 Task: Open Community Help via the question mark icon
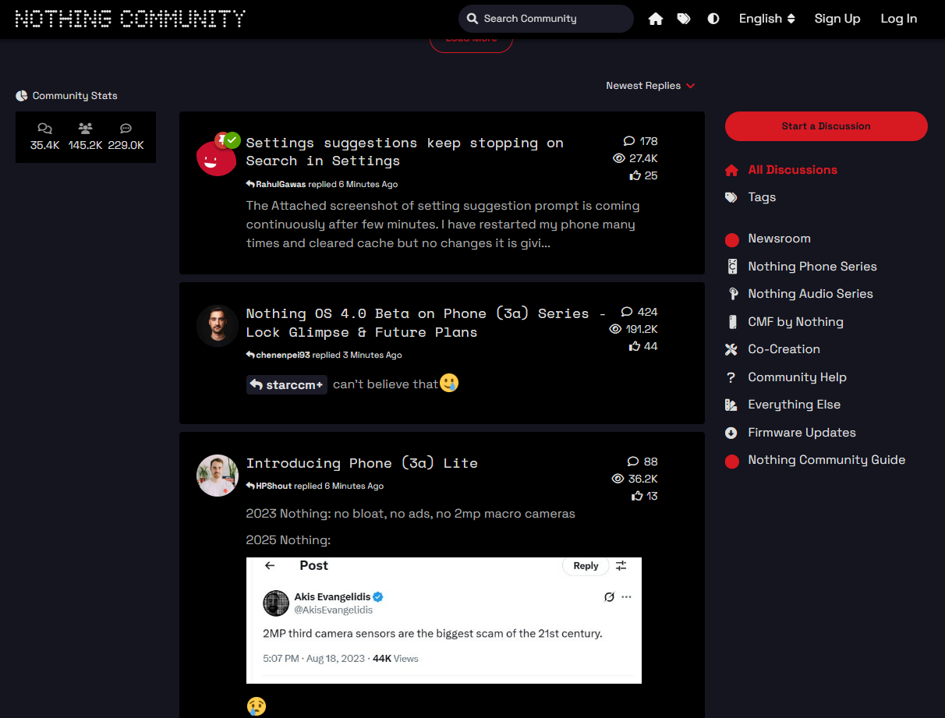(731, 377)
